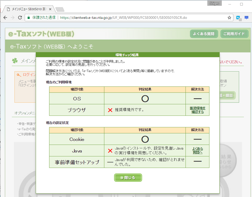Click the browser back arrow

(5, 18)
